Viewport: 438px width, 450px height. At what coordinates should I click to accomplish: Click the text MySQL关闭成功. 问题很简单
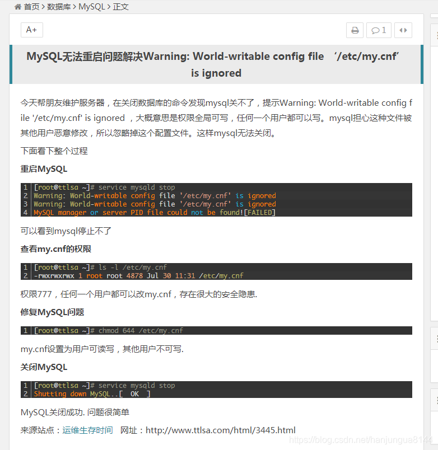point(75,412)
